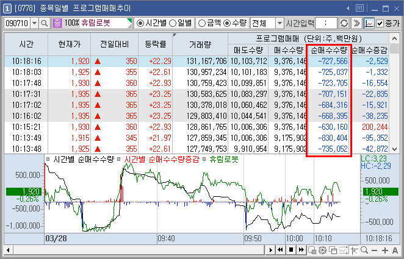Image resolution: width=404 pixels, height=259 pixels.
Task: Click the 전일대비 column header
Action: tap(114, 44)
